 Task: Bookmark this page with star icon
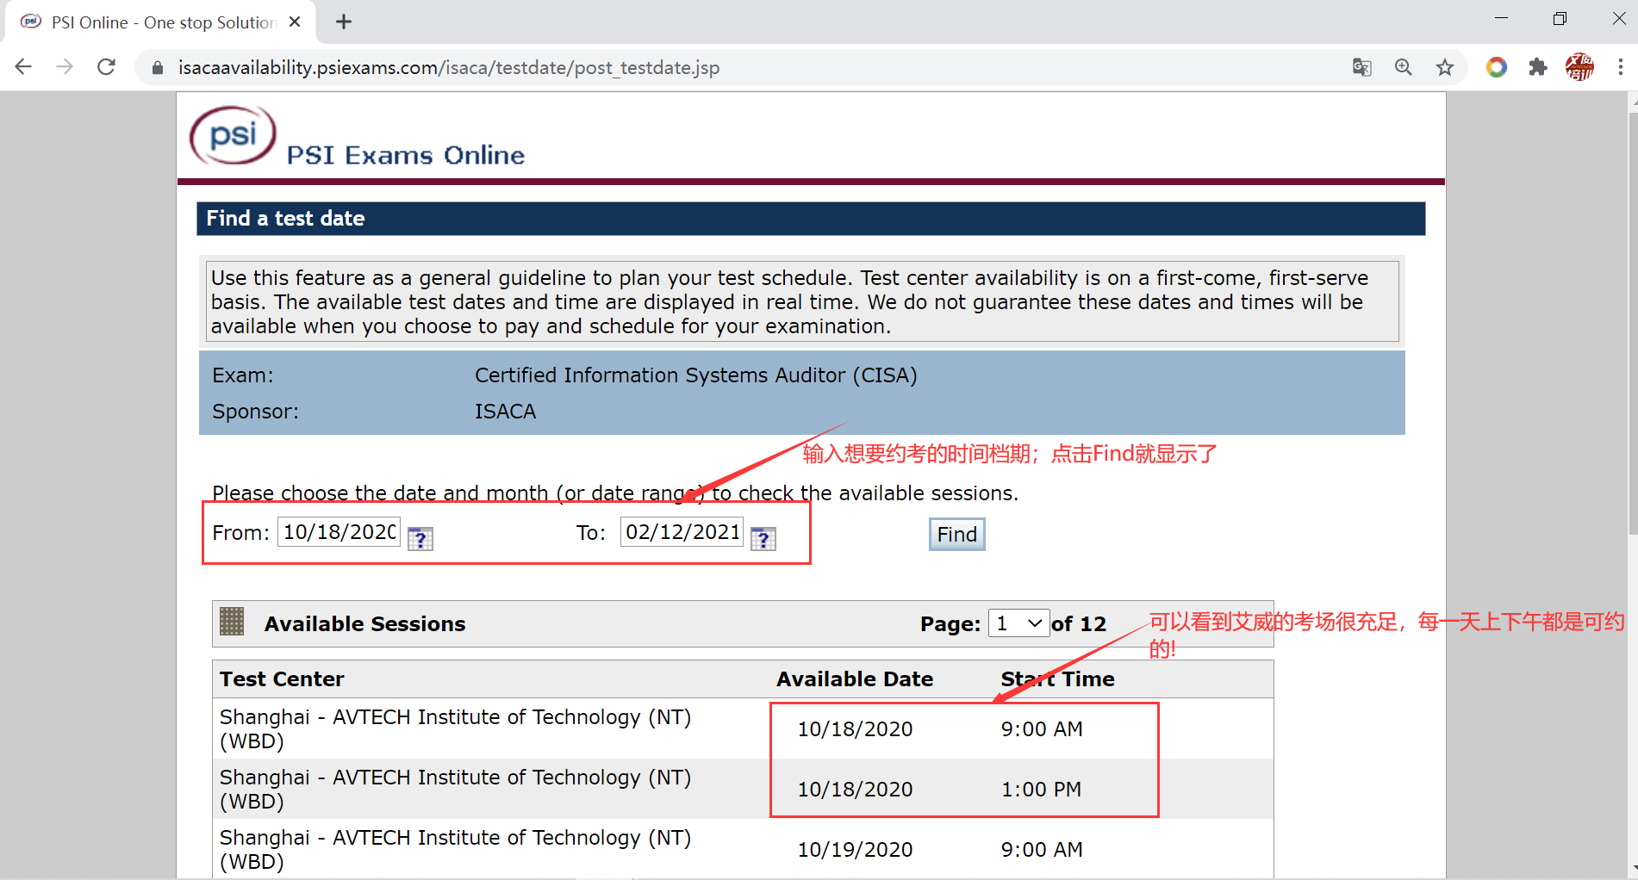pyautogui.click(x=1445, y=67)
